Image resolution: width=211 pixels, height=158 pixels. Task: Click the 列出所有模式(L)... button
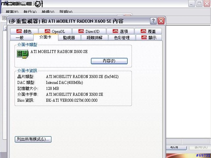(x=33, y=139)
